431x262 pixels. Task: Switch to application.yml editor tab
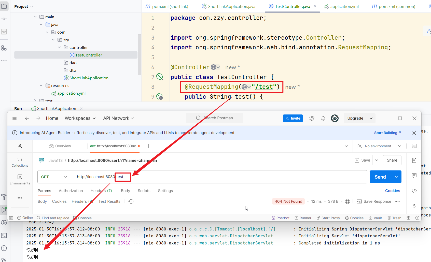341,6
